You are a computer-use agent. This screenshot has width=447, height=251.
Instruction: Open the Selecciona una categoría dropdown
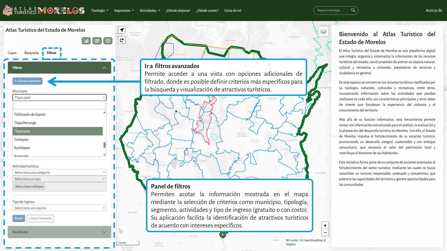[59, 173]
